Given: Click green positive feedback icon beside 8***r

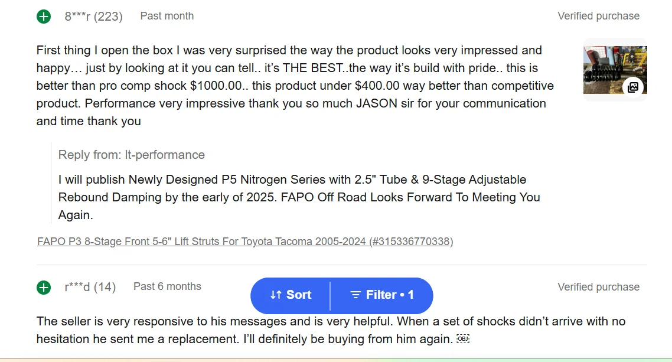Looking at the screenshot, I should click(44, 17).
